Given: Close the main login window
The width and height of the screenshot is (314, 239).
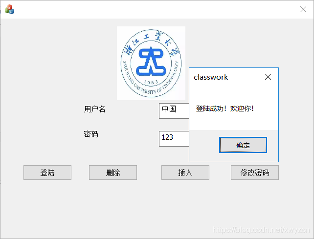Looking at the screenshot, I should (x=303, y=9).
